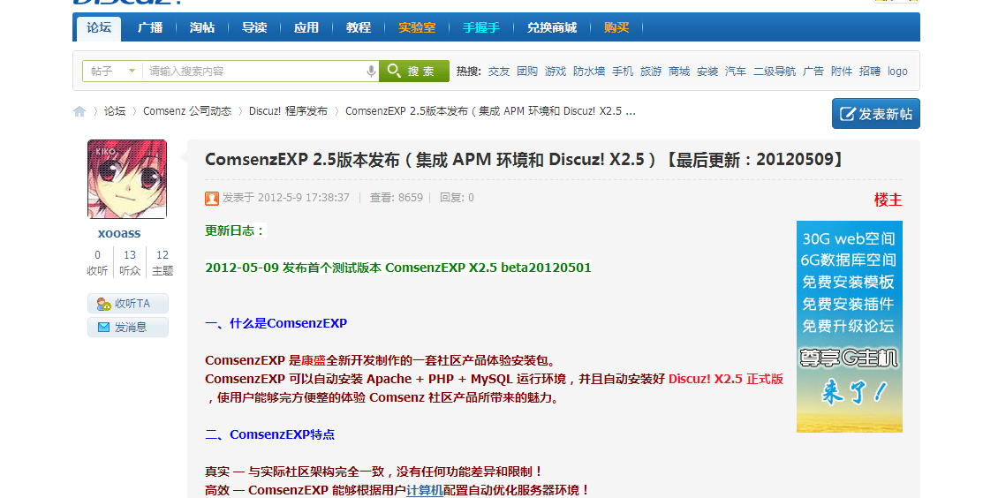
Task: Click breadcrumb ComsenzEXP 2.5版本发布 thread title
Action: pyautogui.click(x=490, y=111)
